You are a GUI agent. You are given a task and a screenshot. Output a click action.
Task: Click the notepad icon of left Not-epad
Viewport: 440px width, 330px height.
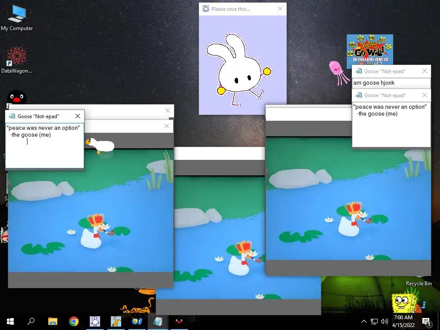point(12,116)
